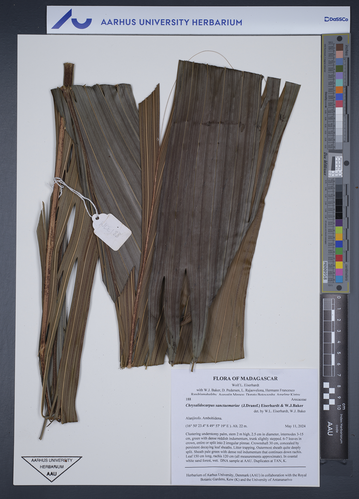Click the punched hole in the white tag

pos(97,218)
